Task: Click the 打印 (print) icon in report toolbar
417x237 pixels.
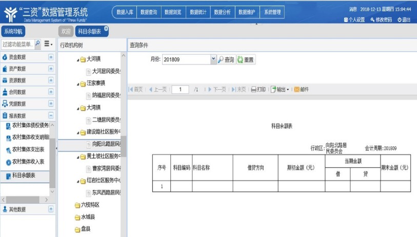Action: click(253, 90)
